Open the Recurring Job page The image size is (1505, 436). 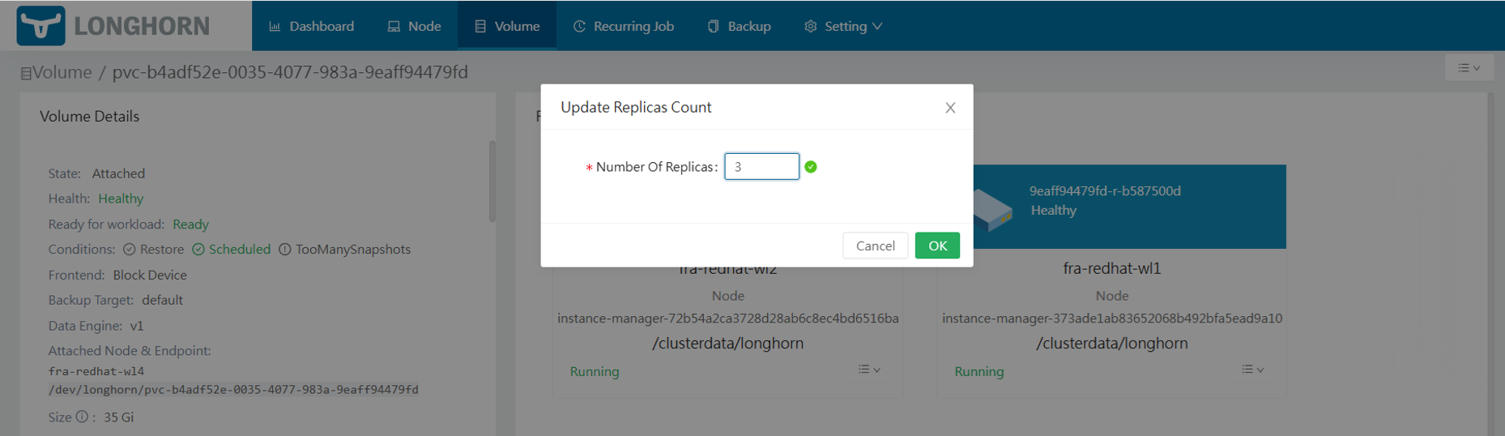[624, 26]
